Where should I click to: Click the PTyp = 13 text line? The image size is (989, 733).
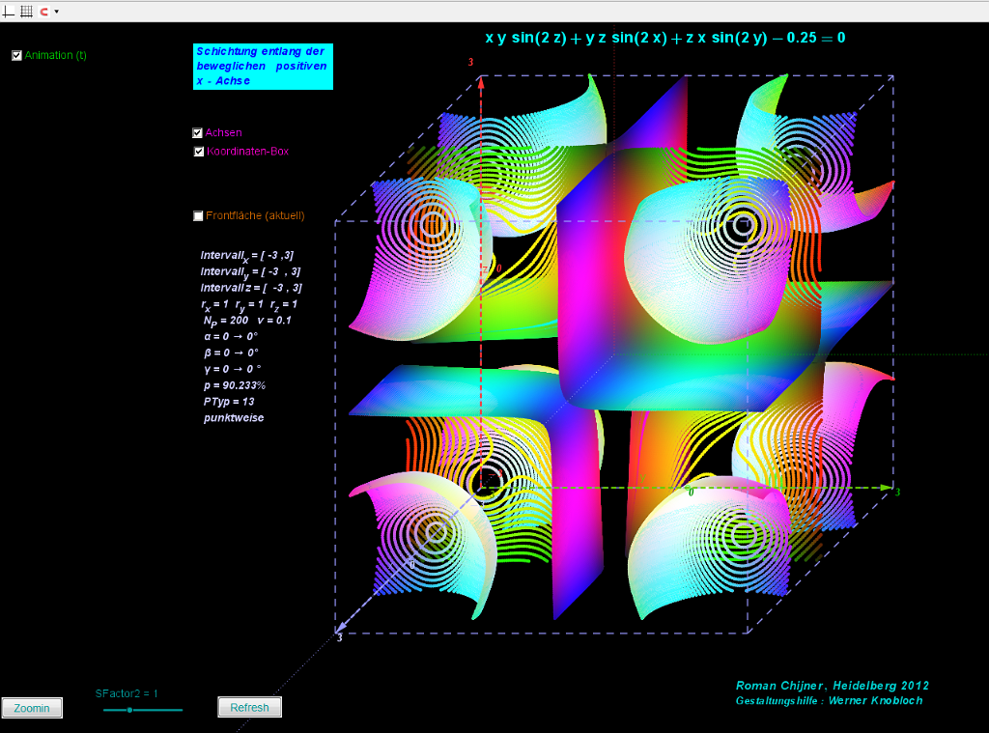[229, 402]
